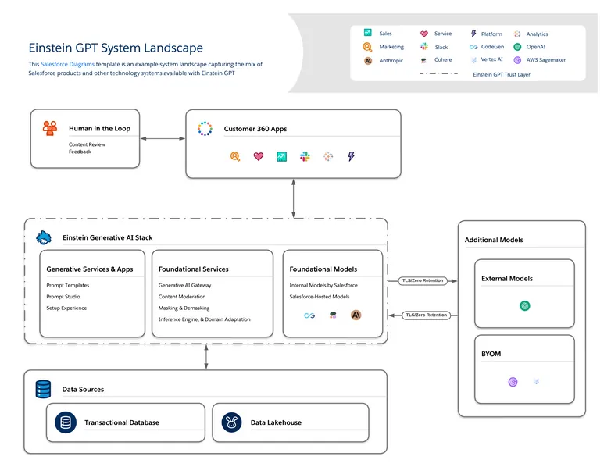Image resolution: width=611 pixels, height=467 pixels.
Task: Click the Data Sources stacked database icon
Action: coord(43,389)
